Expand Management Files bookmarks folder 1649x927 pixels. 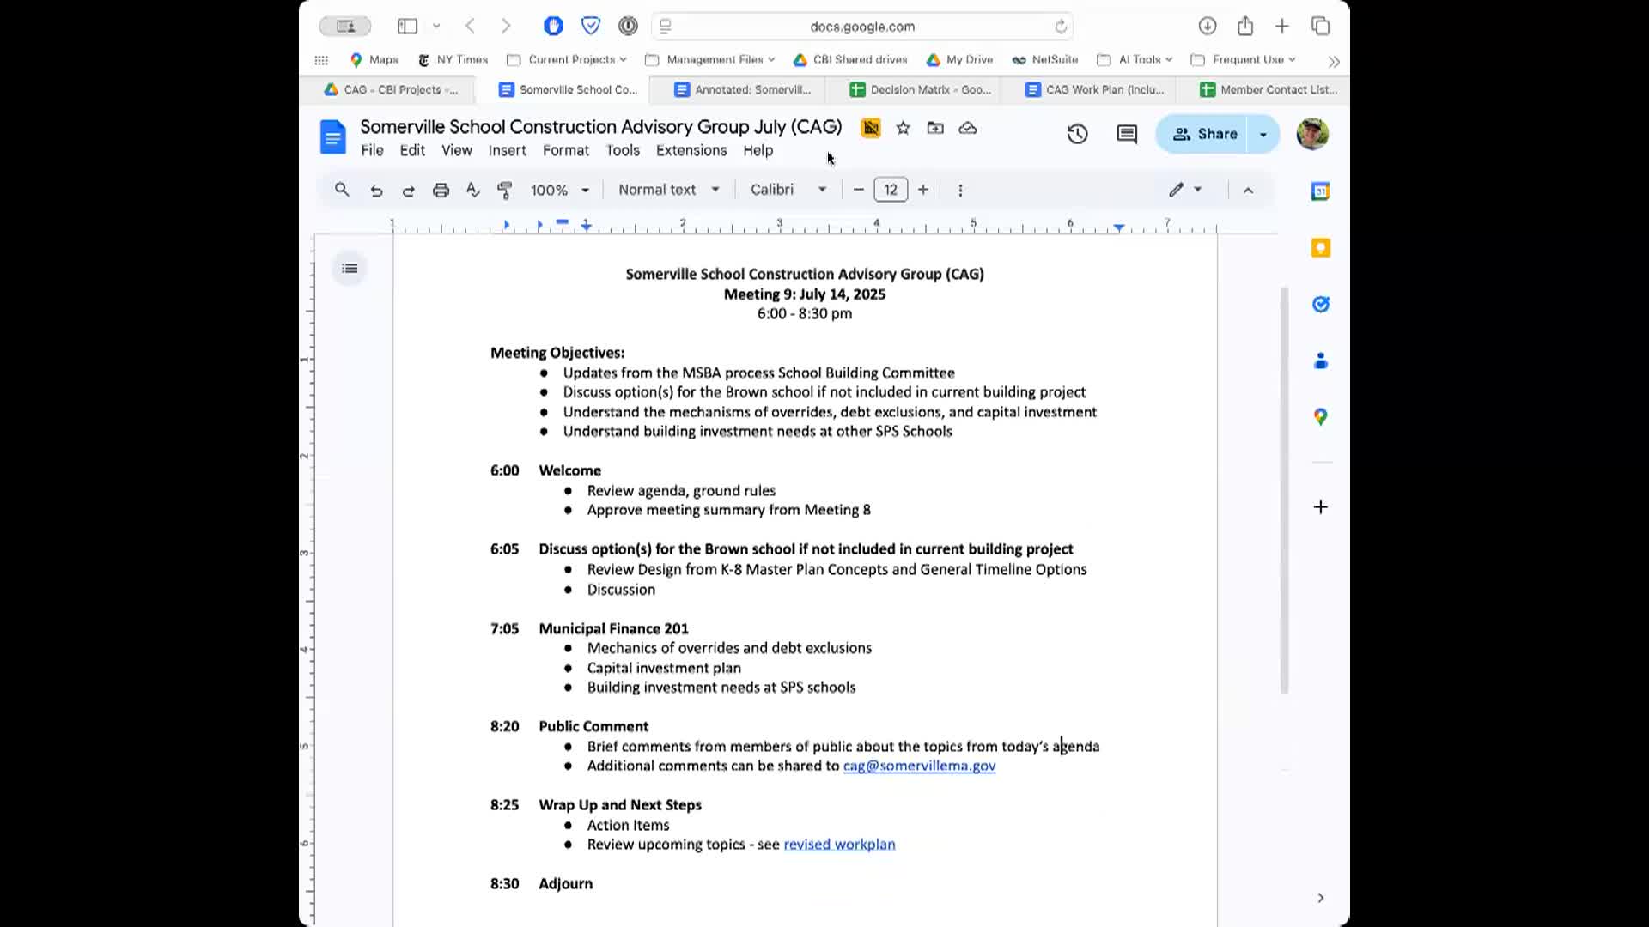point(710,59)
